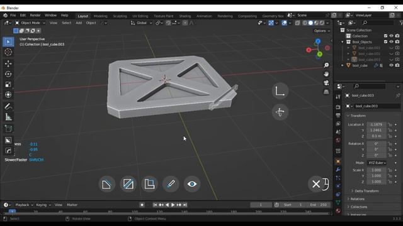Image resolution: width=403 pixels, height=226 pixels.
Task: Open the Render properties tab
Action: (x=338, y=107)
